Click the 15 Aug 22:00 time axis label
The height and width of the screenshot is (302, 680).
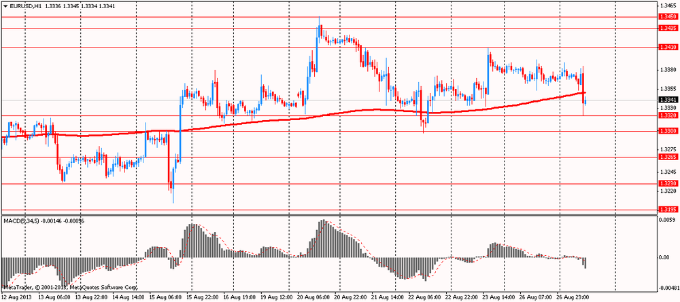coord(204,297)
